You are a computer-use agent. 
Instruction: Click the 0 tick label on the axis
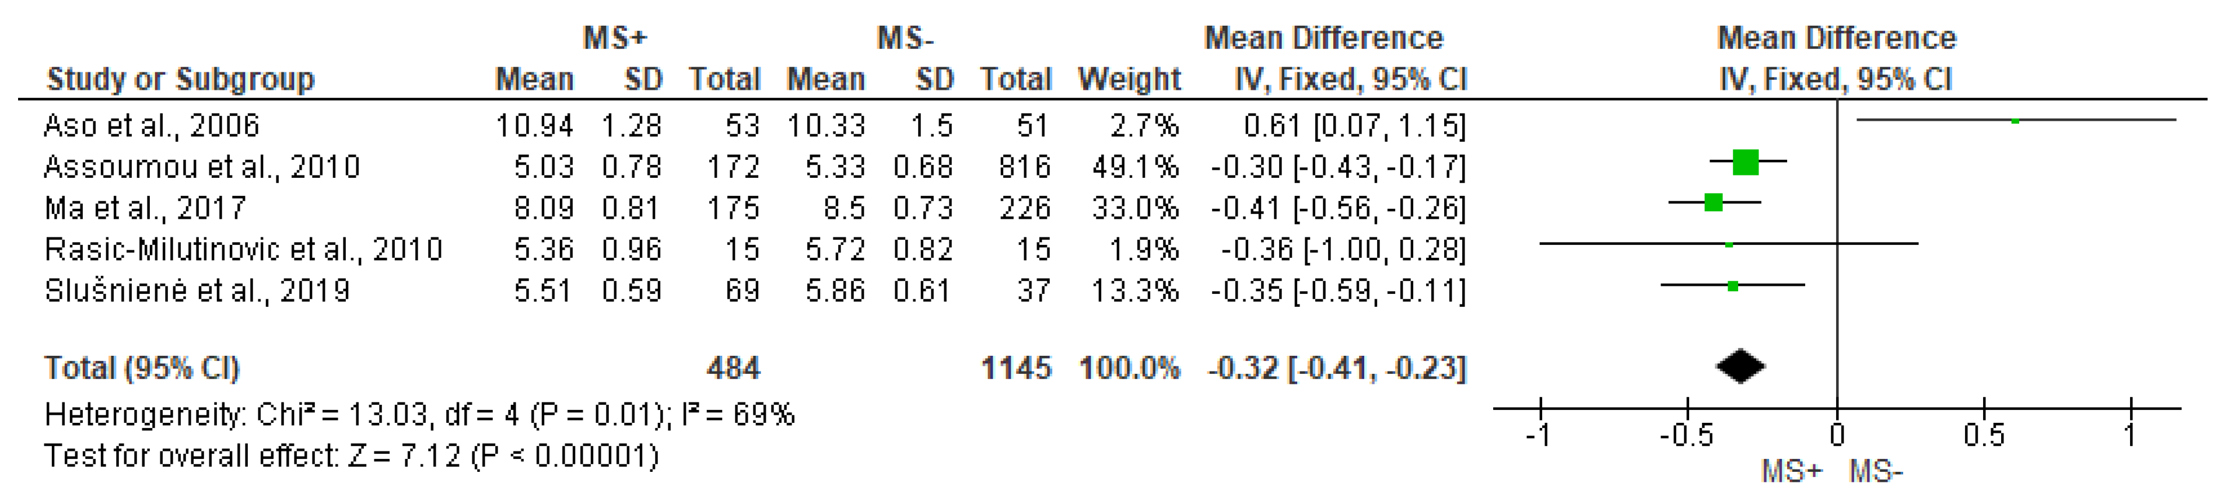tap(1837, 435)
